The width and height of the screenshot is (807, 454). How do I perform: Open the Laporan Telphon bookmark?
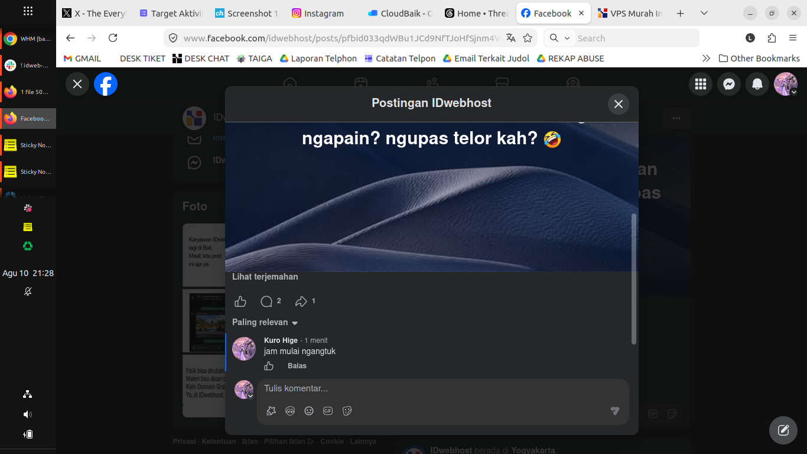coord(318,59)
